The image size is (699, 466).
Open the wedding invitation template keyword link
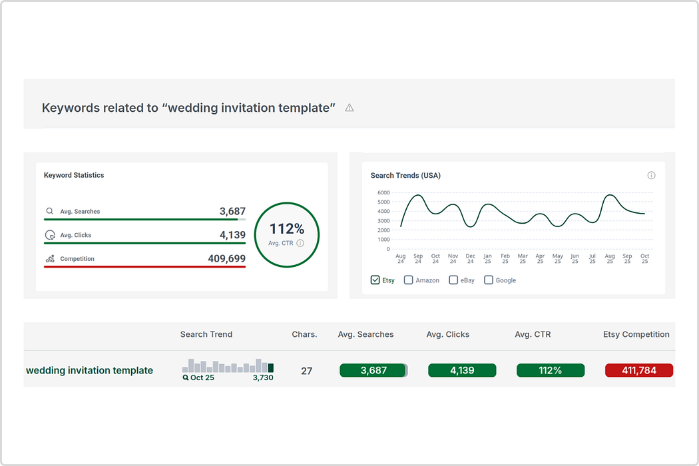click(x=89, y=371)
